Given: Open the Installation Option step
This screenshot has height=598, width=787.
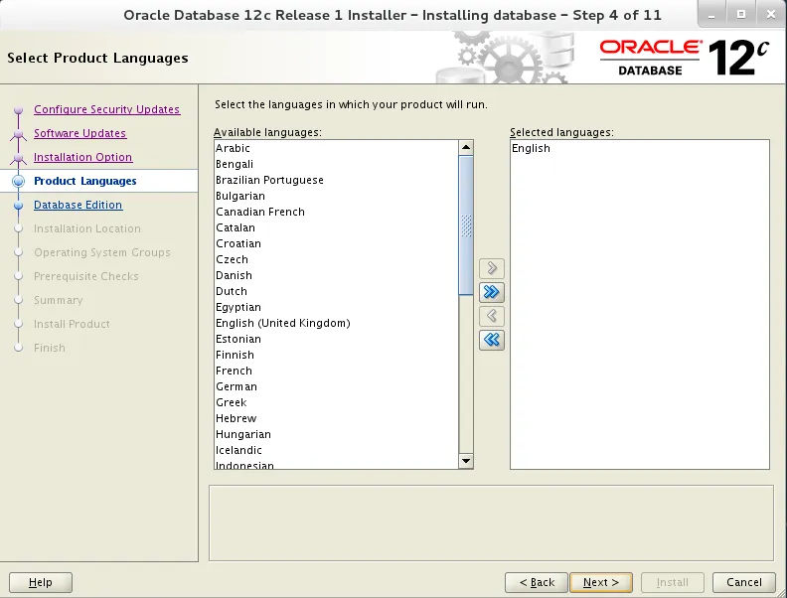Looking at the screenshot, I should point(82,157).
